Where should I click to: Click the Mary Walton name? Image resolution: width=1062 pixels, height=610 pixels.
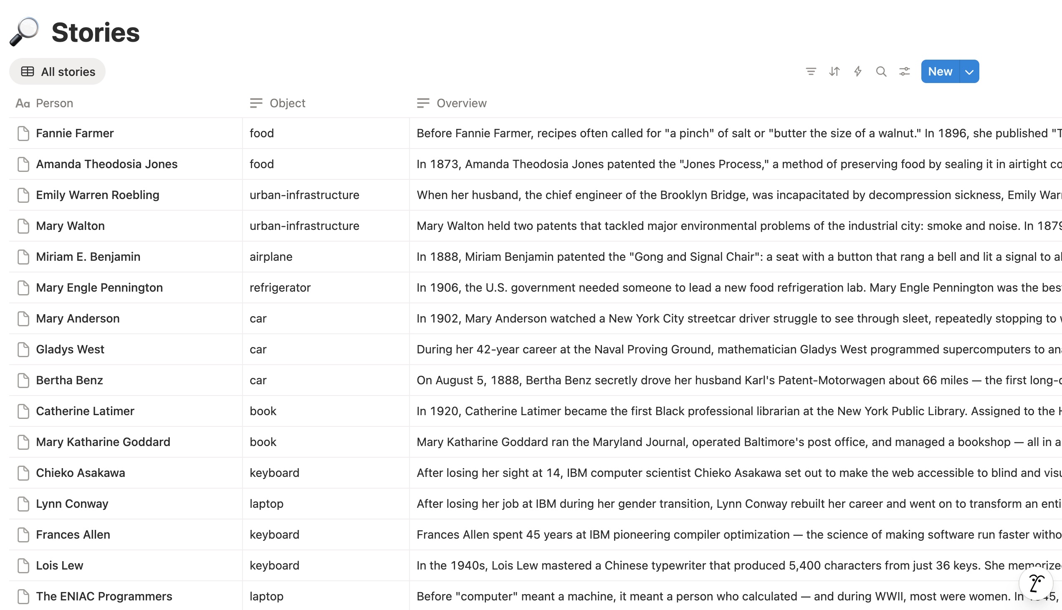71,226
